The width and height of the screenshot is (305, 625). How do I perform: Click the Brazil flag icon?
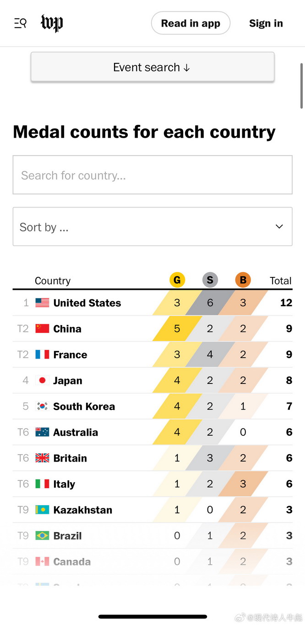(42, 535)
